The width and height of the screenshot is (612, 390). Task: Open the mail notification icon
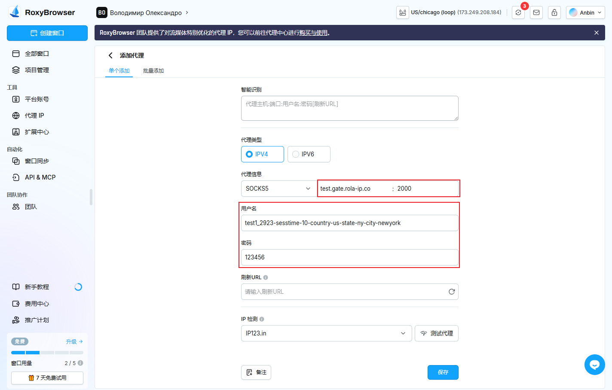tap(536, 12)
